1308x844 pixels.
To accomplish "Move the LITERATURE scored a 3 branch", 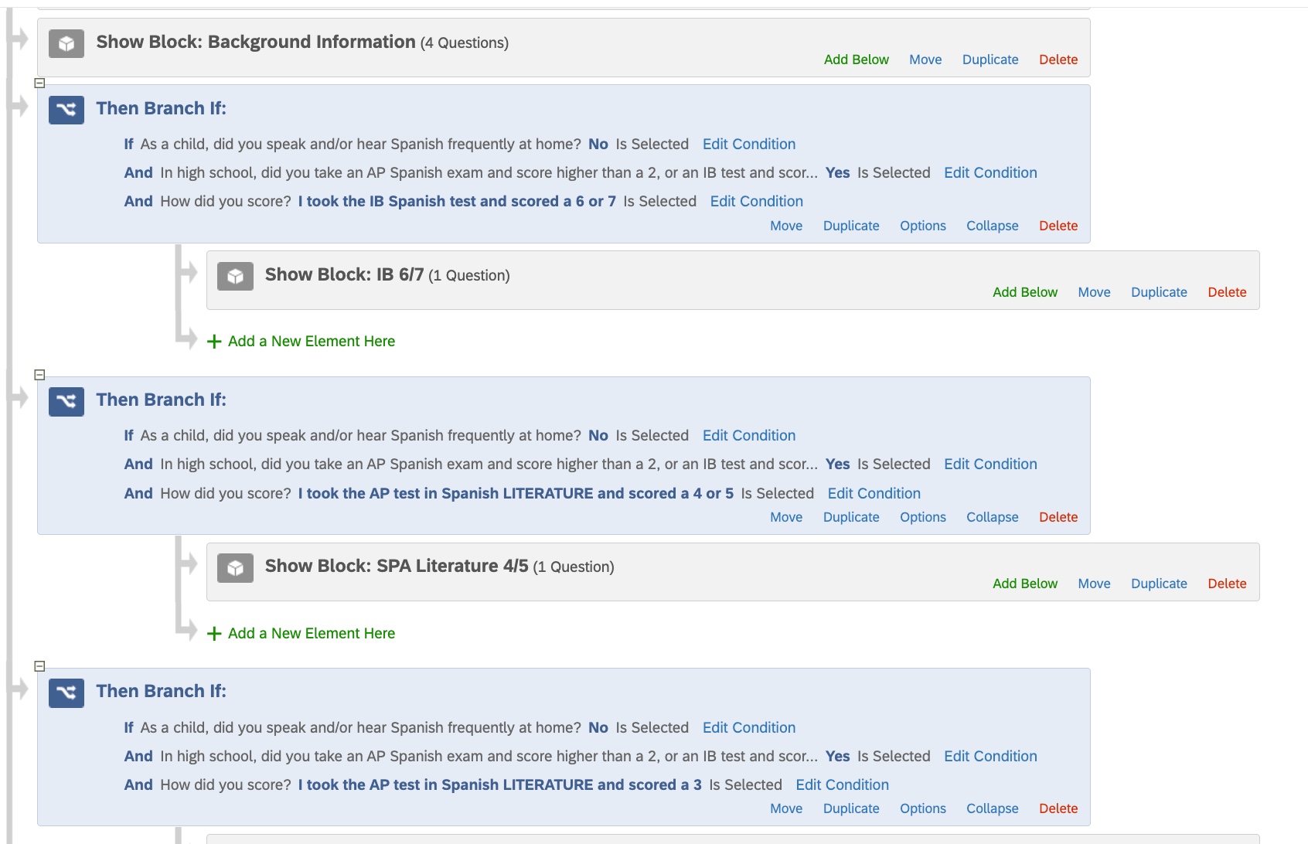I will point(786,808).
